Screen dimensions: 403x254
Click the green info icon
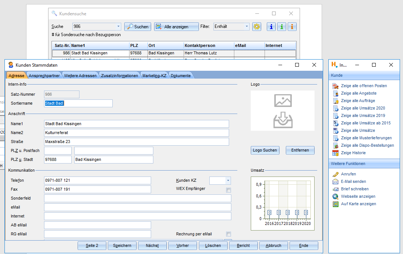click(282, 26)
